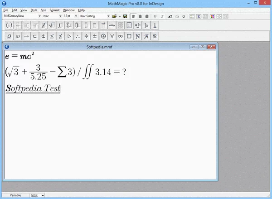Open the File menu
This screenshot has width=272, height=199.
coord(6,10)
